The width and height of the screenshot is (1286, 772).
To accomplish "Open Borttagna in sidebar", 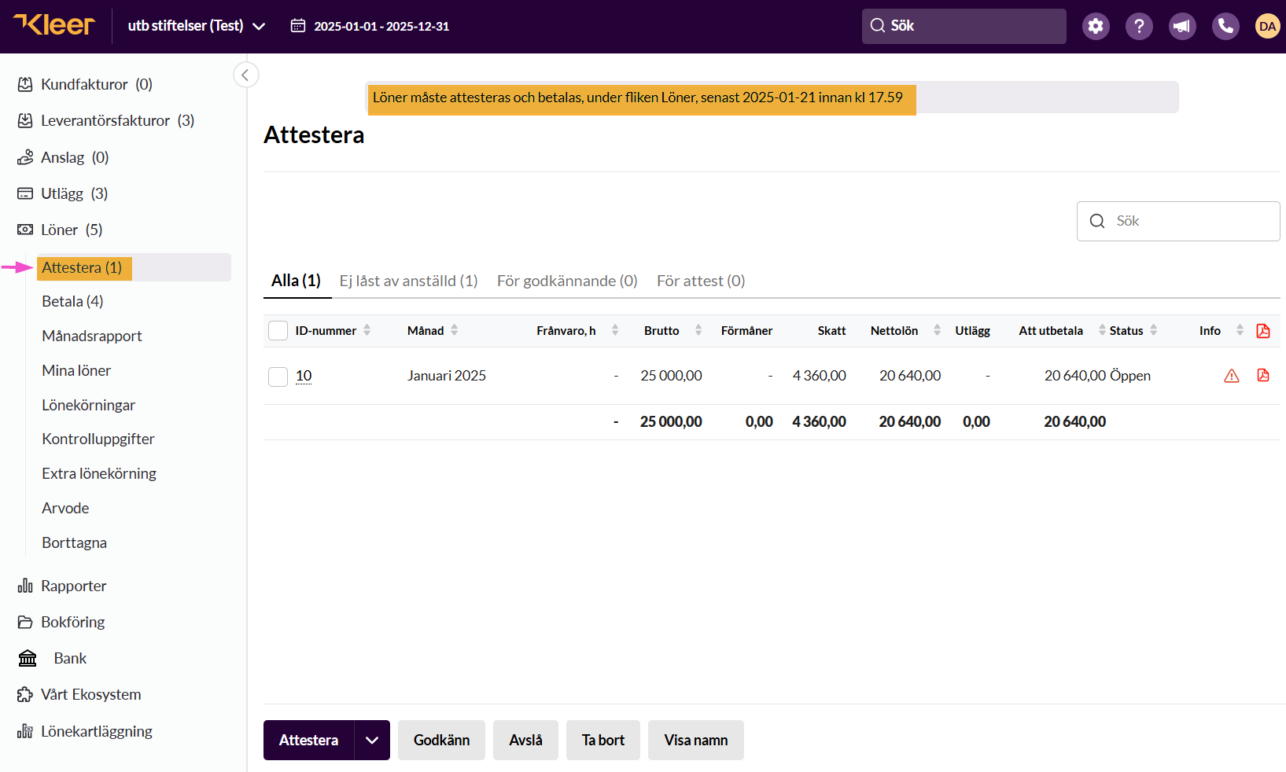I will coord(74,542).
